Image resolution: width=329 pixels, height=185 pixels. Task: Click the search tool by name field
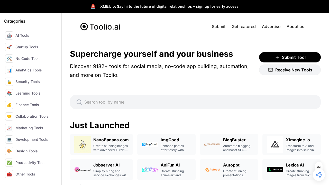195,102
